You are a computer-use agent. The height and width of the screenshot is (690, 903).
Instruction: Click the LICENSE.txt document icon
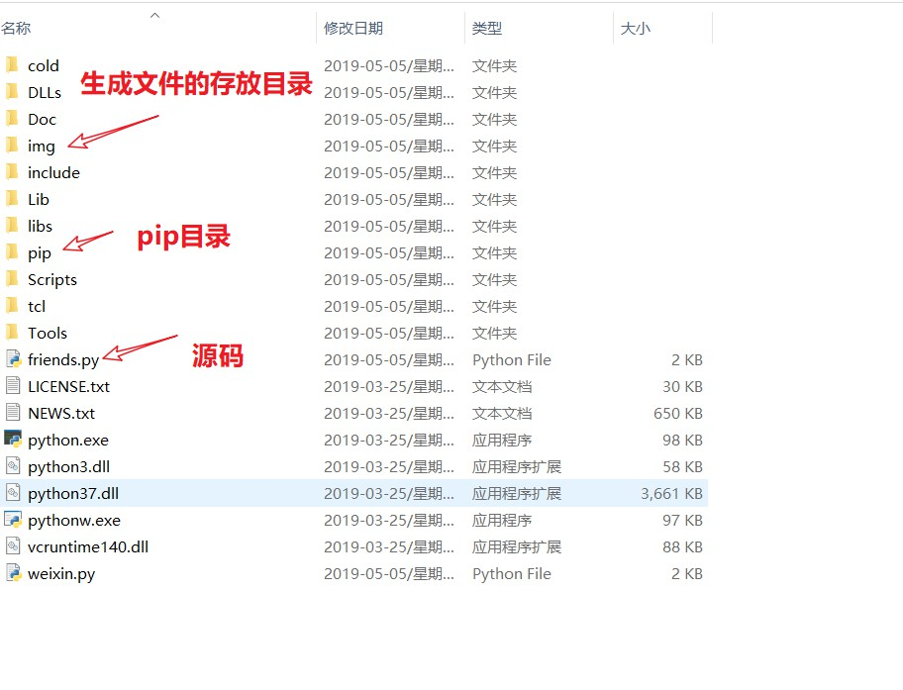(x=13, y=385)
